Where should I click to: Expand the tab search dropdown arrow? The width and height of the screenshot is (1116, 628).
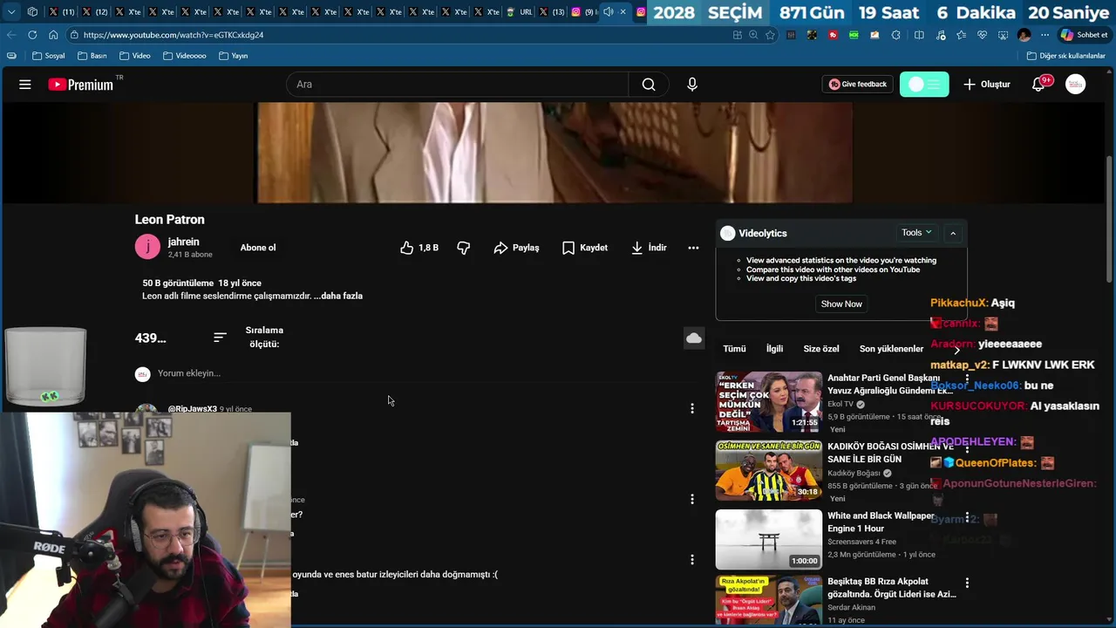pos(11,12)
